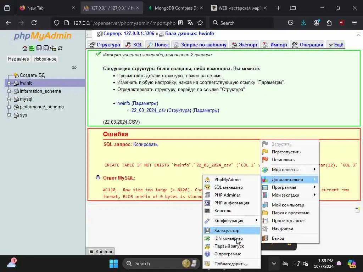Open the Консоль bar at the bottom
The height and width of the screenshot is (272, 363).
click(101, 251)
